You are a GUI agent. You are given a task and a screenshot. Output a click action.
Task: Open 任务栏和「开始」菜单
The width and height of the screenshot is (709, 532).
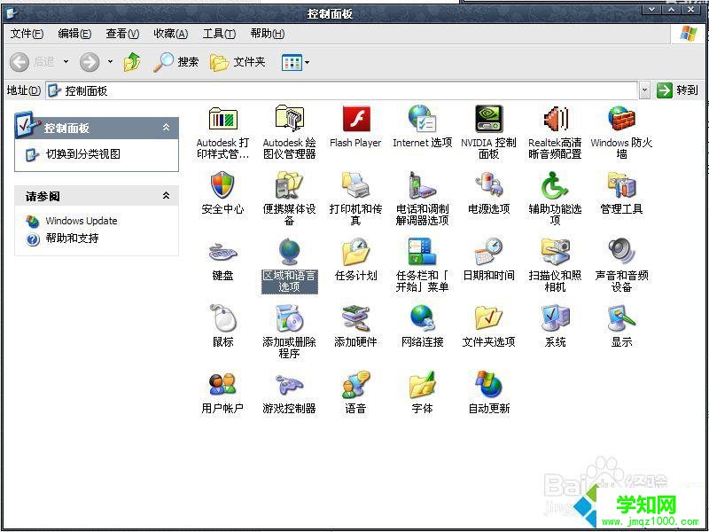tap(423, 264)
